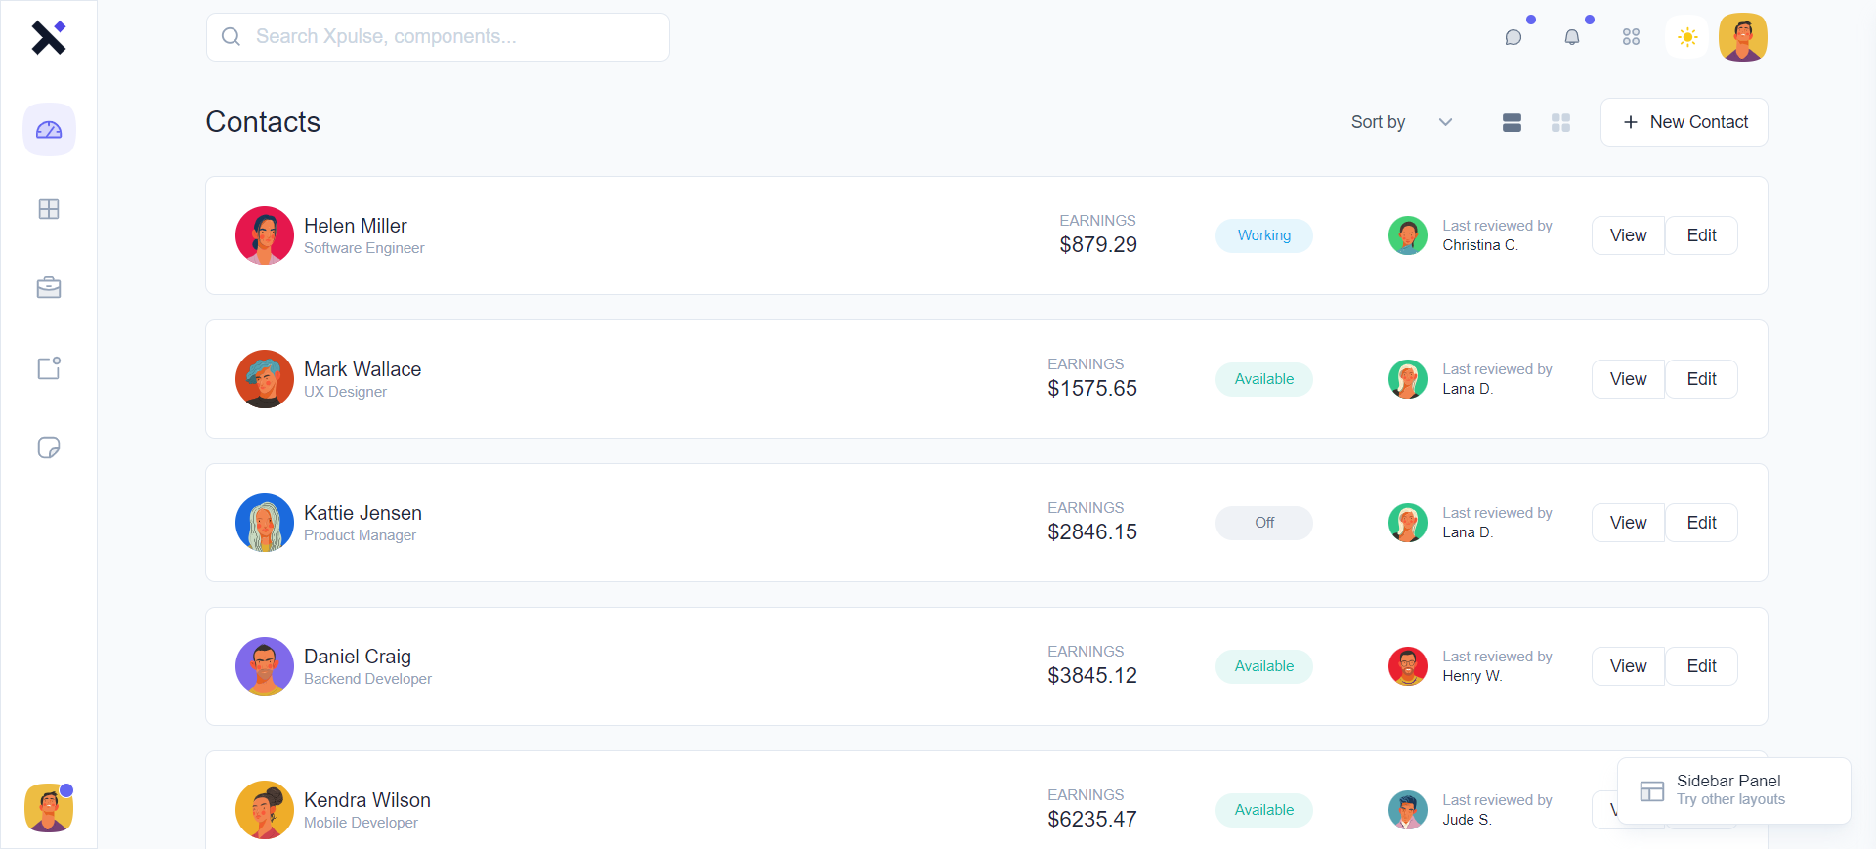The image size is (1876, 849).
Task: Open the notifications bell icon
Action: pyautogui.click(x=1572, y=37)
